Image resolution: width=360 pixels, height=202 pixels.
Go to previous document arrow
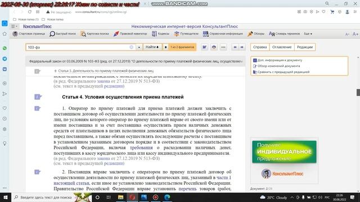point(235,47)
